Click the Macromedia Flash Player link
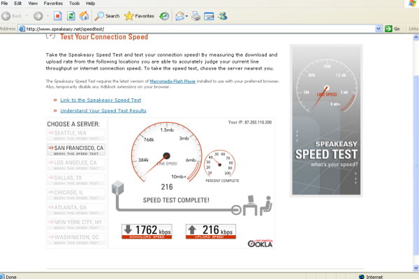The height and width of the screenshot is (279, 419). coord(172,81)
